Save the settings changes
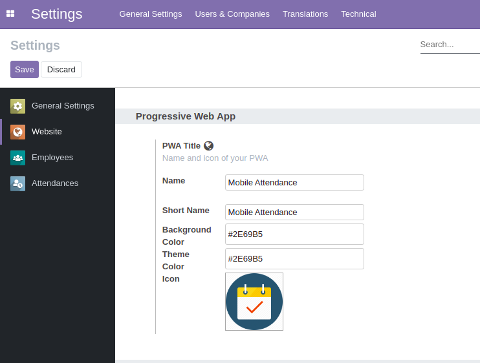480x363 pixels. [x=25, y=69]
